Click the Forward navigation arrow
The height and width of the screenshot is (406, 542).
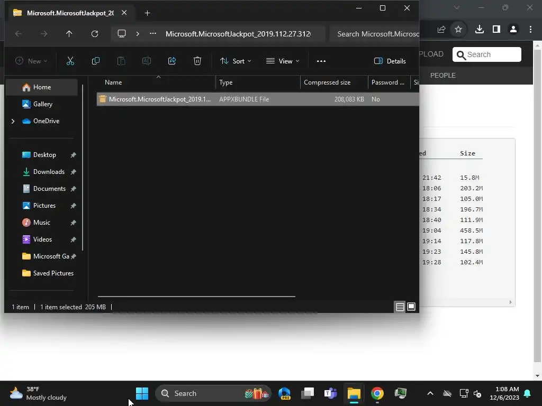43,34
